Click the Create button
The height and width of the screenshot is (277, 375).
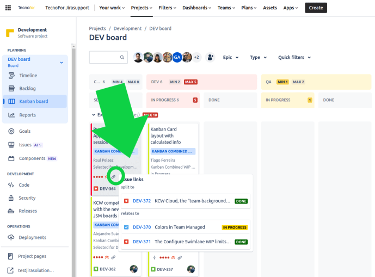316,8
